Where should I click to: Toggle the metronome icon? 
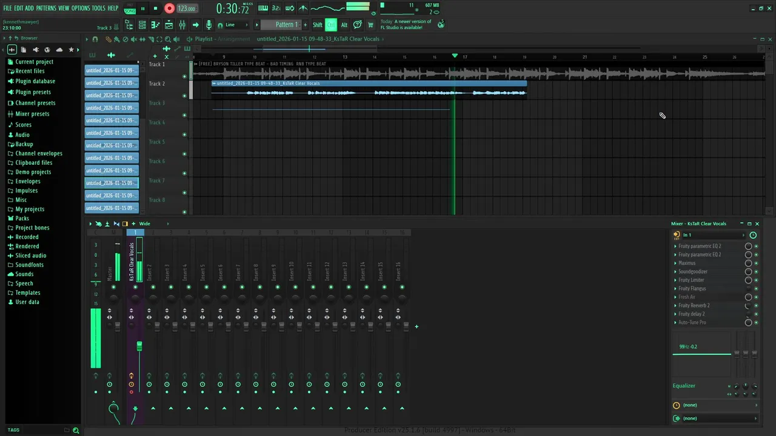click(x=303, y=8)
